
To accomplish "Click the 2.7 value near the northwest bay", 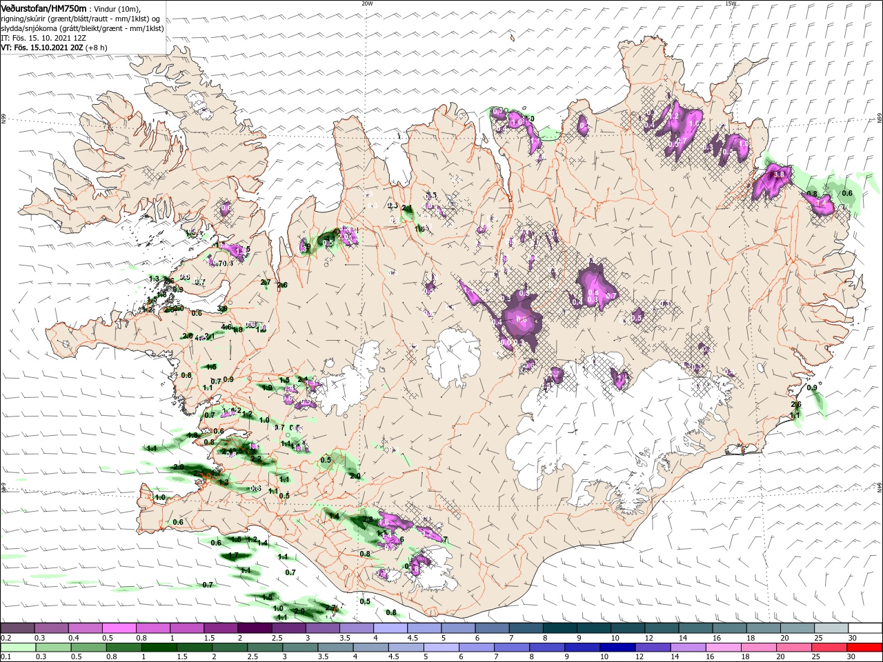I will pos(266,282).
